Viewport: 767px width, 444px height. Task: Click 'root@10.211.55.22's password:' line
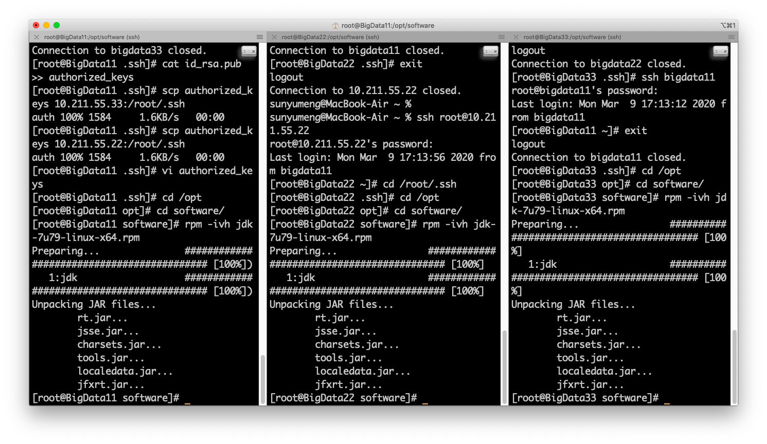351,144
